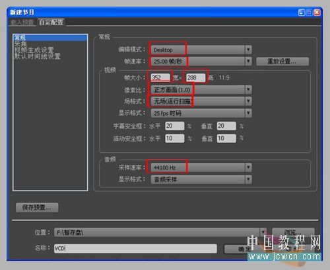The image size is (330, 270).
Task: Click the 重放设置... button
Action: click(x=282, y=62)
